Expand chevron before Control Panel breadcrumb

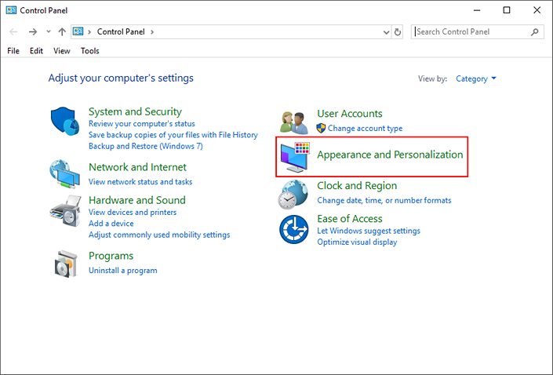pyautogui.click(x=89, y=31)
